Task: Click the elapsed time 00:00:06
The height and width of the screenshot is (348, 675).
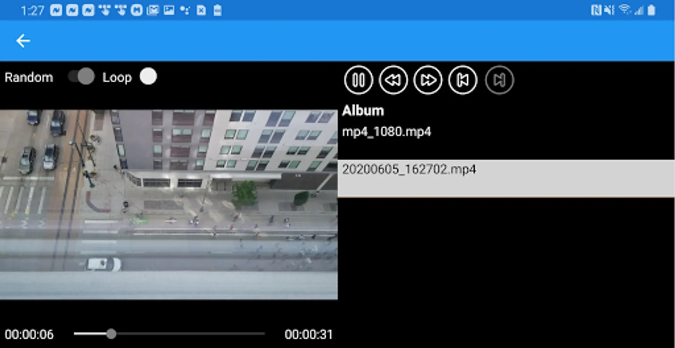Action: coord(29,334)
